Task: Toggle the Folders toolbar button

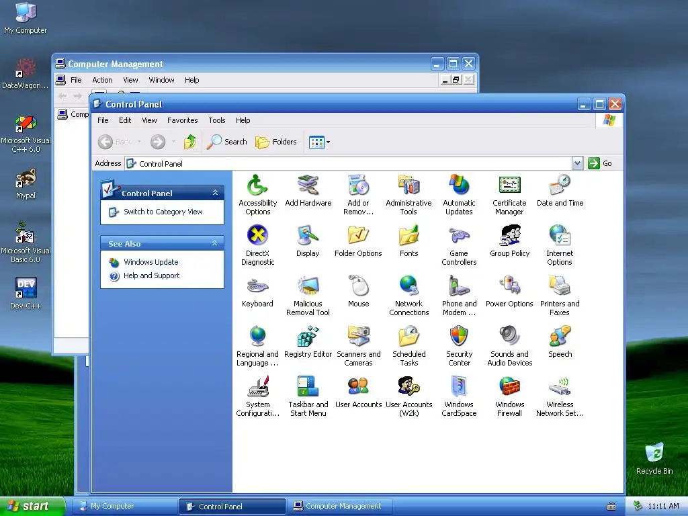Action: coord(276,142)
